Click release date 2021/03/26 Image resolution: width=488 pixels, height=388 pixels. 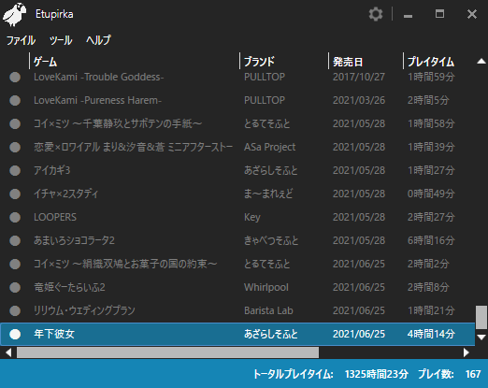(x=359, y=100)
